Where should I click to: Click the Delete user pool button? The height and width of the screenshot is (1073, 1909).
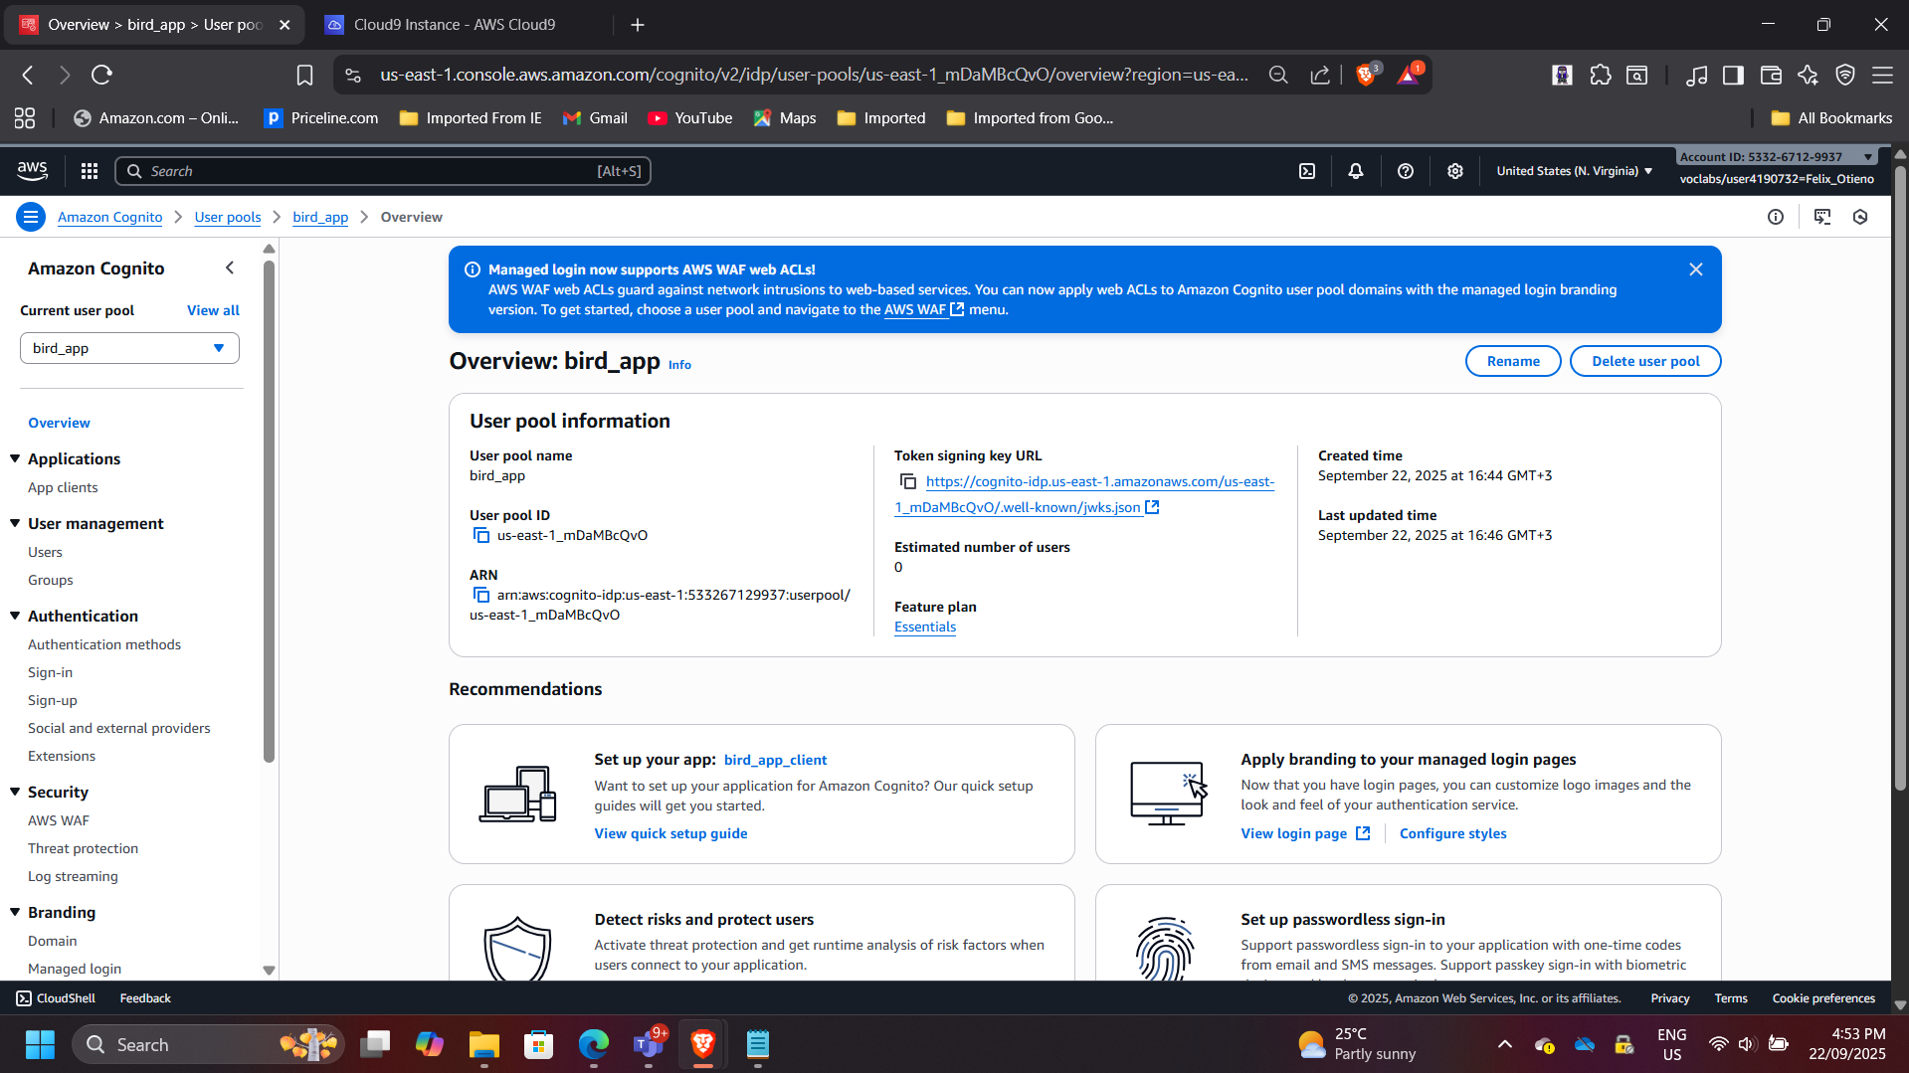pyautogui.click(x=1644, y=361)
